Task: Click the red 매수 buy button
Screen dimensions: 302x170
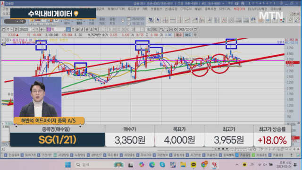Action: (179, 35)
